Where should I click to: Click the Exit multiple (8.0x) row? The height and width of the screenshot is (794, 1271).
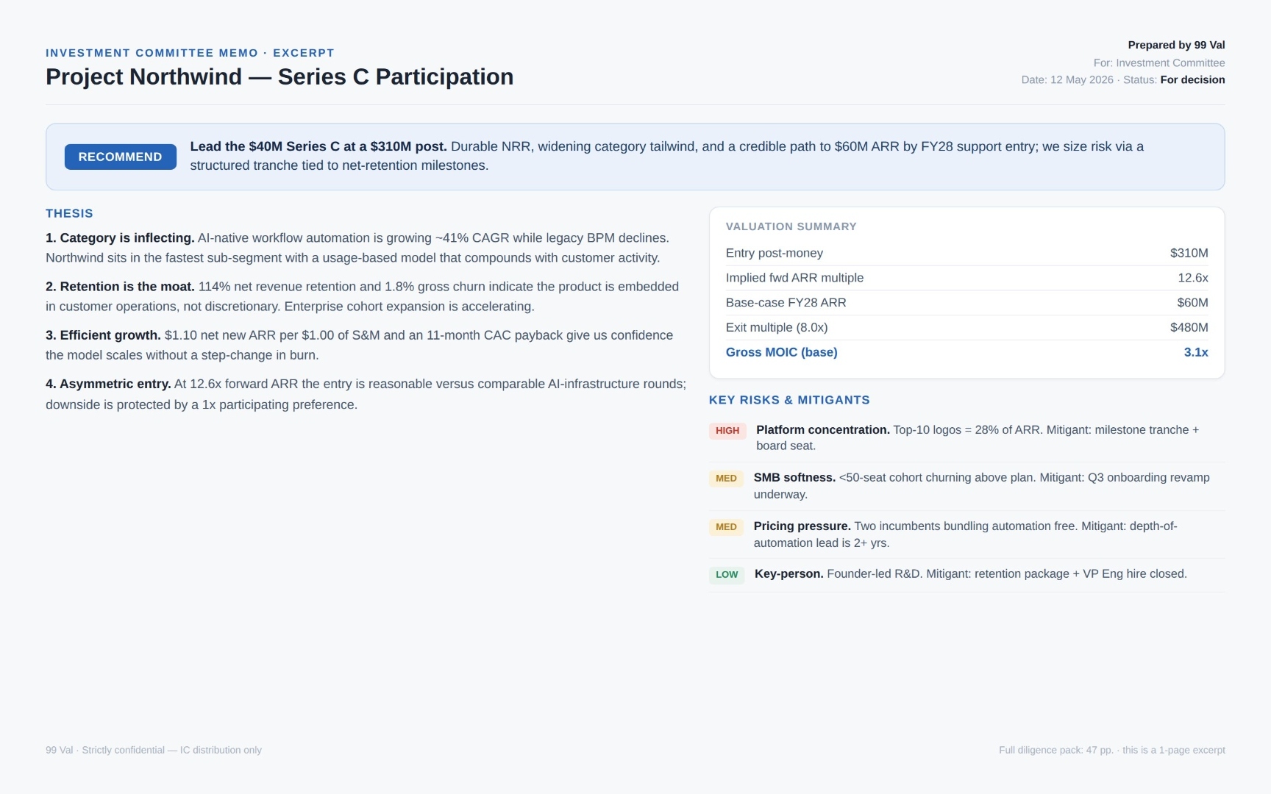click(966, 328)
